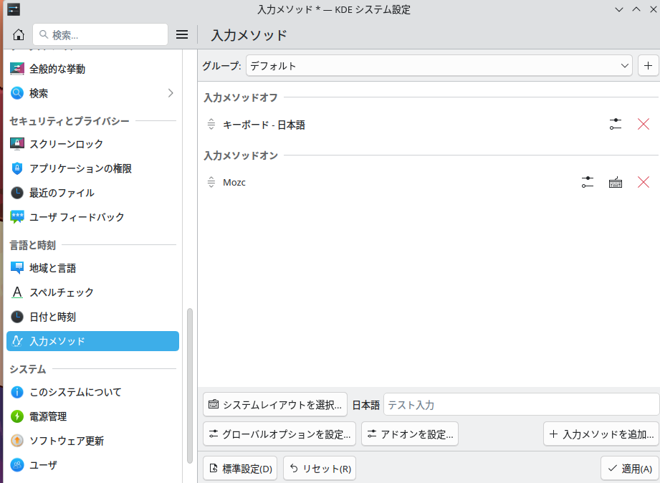Image resolution: width=660 pixels, height=483 pixels.
Task: Select the 入力メソッド sidebar item
Action: 92,341
